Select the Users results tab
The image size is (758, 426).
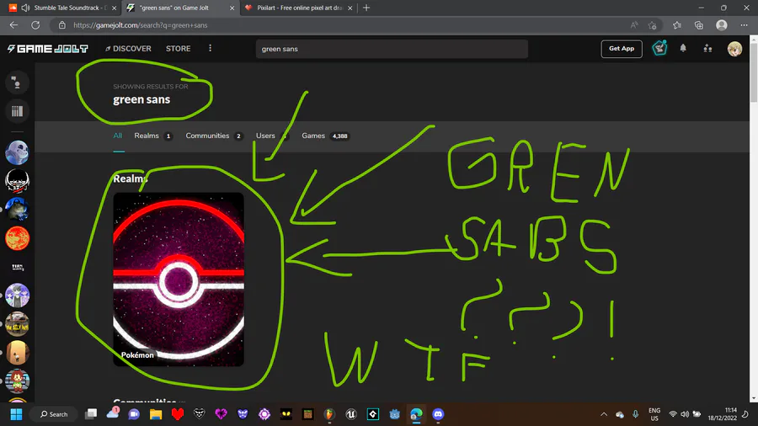[x=272, y=136]
